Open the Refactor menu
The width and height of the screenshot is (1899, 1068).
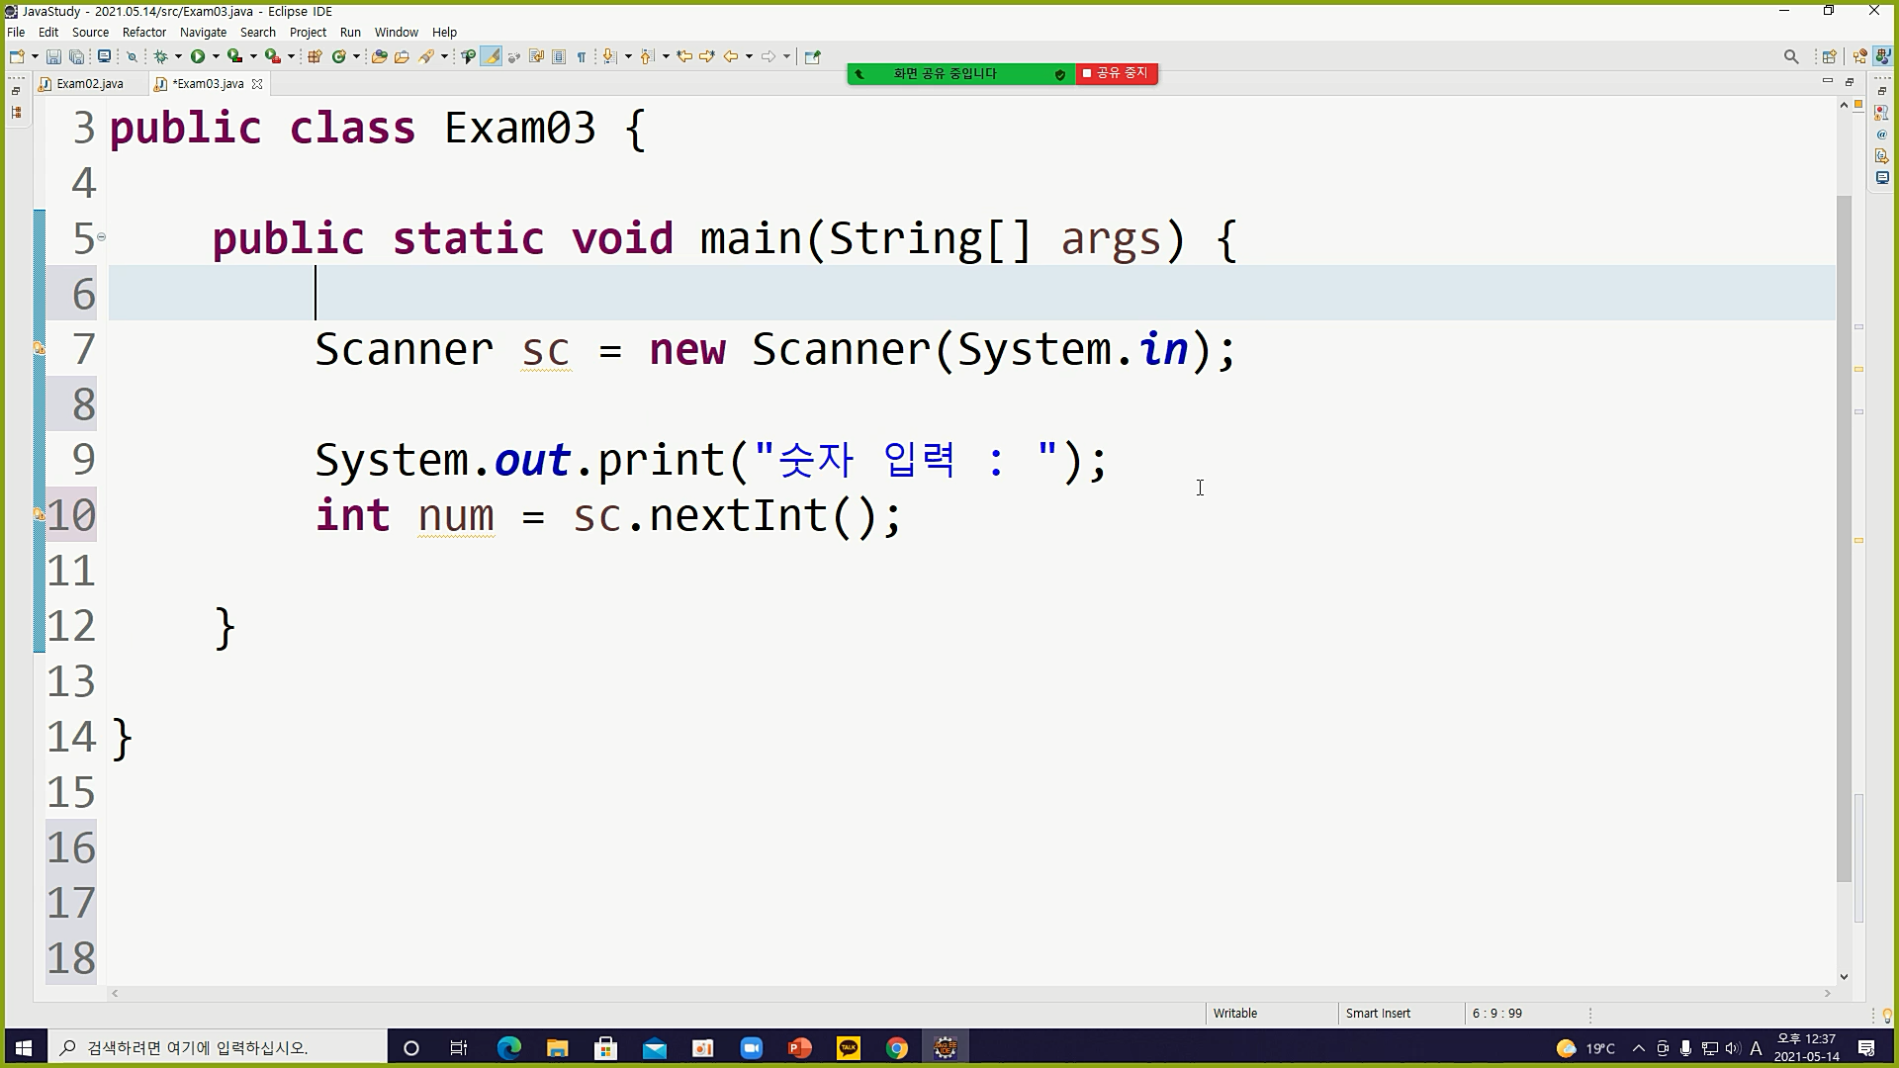(x=144, y=32)
